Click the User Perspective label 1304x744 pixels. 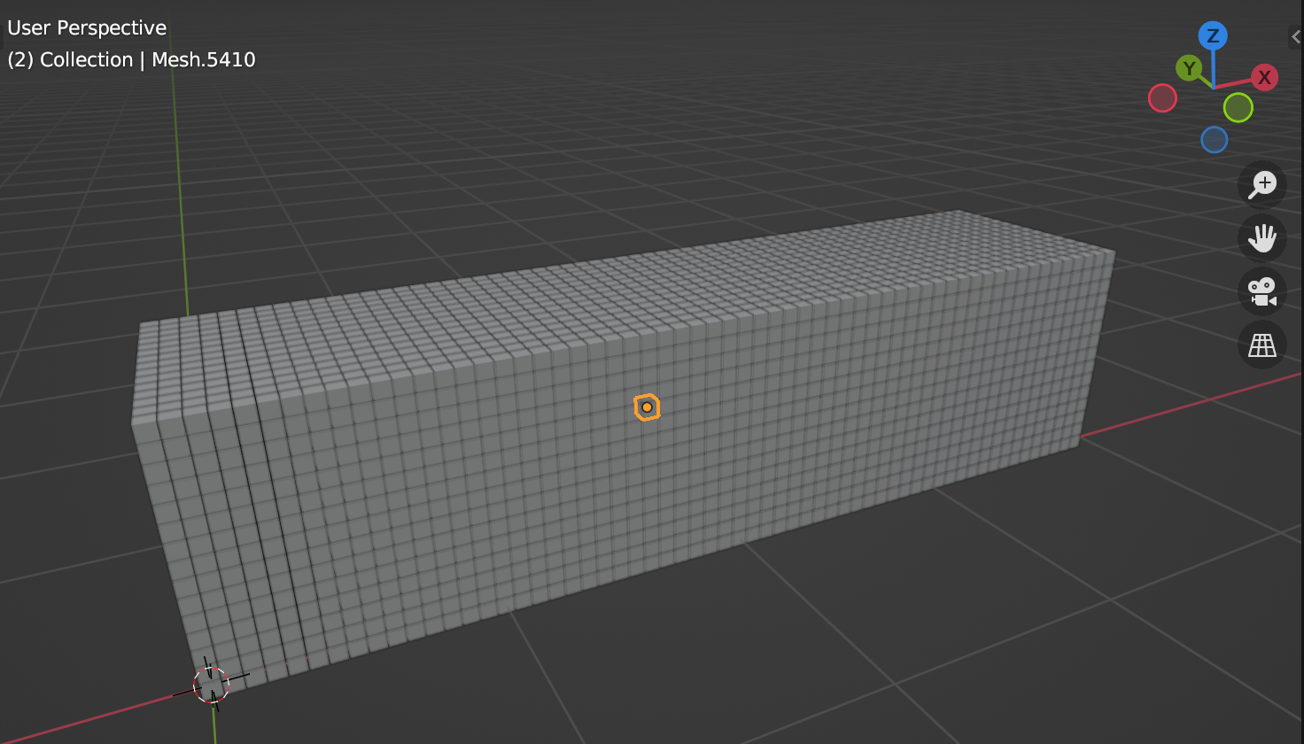pos(87,27)
